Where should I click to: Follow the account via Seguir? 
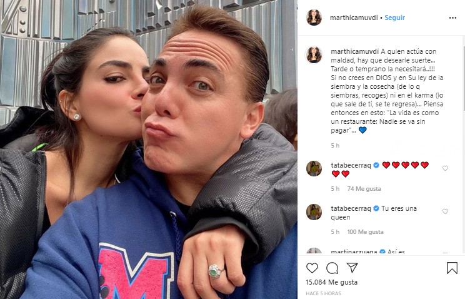(395, 18)
